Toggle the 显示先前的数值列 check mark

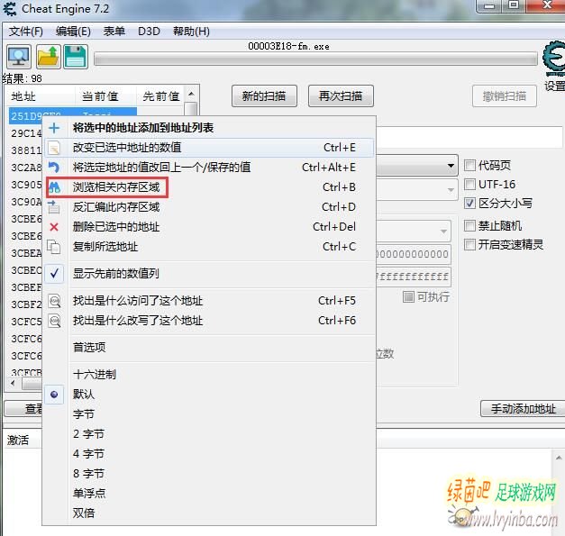point(54,274)
